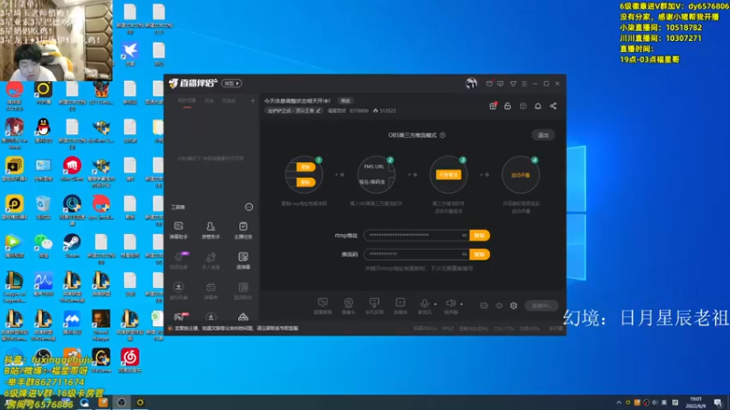
Task: Select the QQ penguin desktop icon
Action: (43, 129)
